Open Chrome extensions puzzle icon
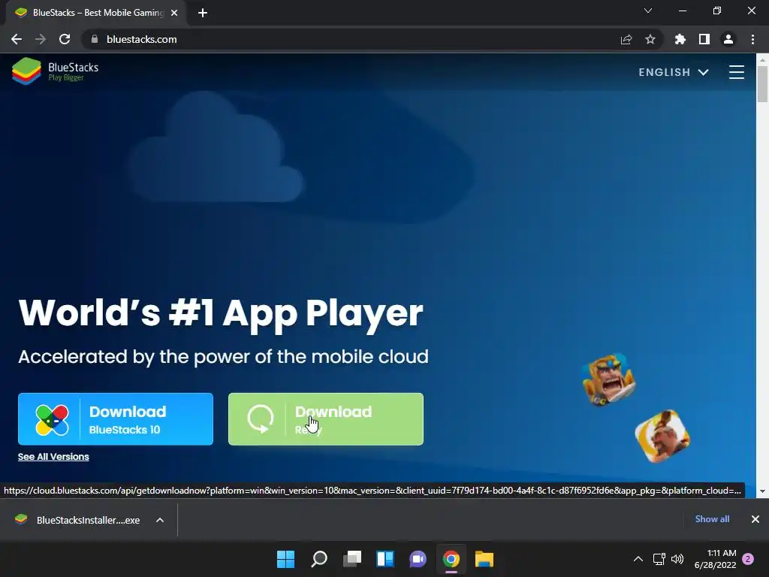The image size is (769, 577). pyautogui.click(x=680, y=39)
